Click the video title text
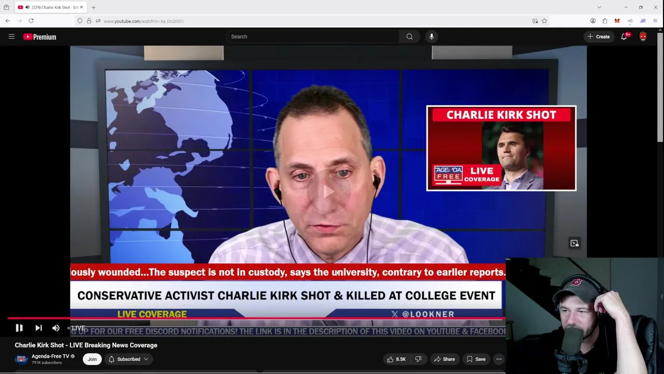This screenshot has height=374, width=664. [86, 345]
